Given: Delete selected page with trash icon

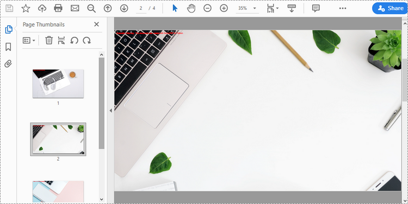Looking at the screenshot, I should (49, 40).
